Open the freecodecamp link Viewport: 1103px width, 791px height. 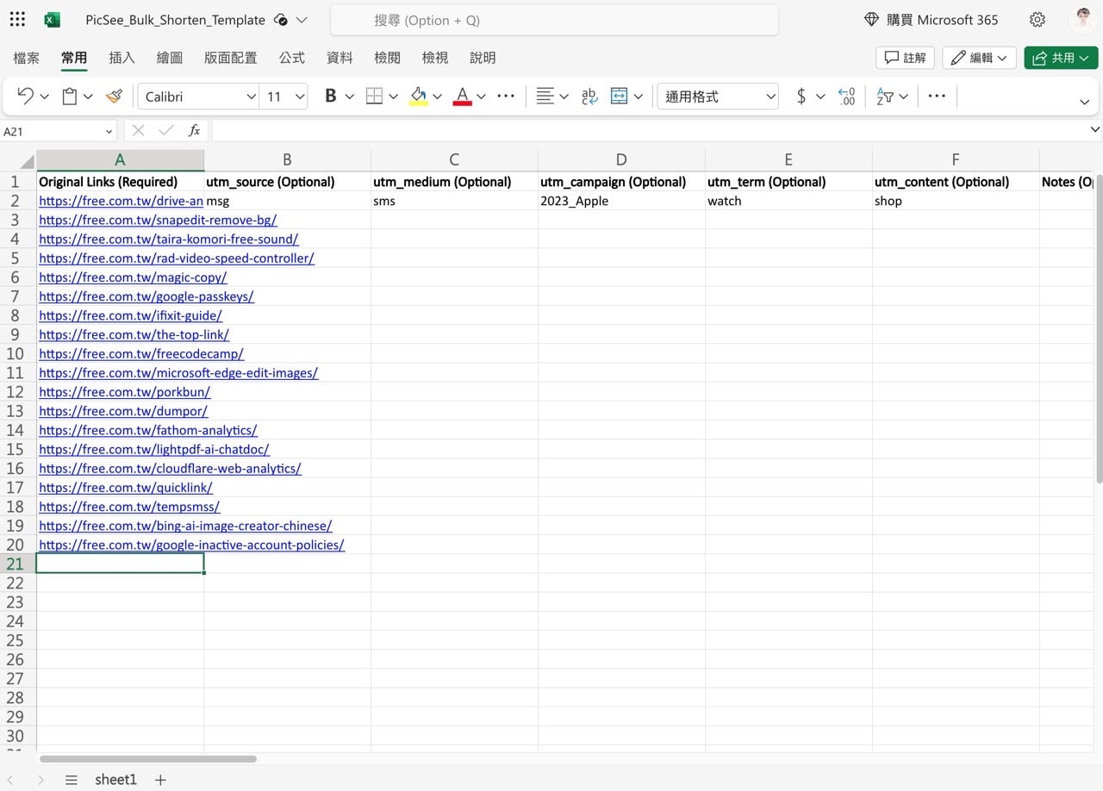click(141, 353)
